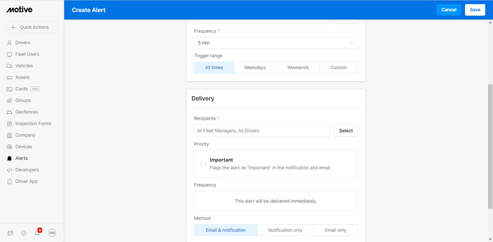Click the Company building icon

tap(10, 135)
